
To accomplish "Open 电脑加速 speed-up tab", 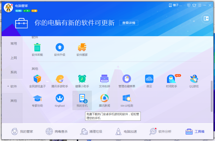I will tap(126, 132).
